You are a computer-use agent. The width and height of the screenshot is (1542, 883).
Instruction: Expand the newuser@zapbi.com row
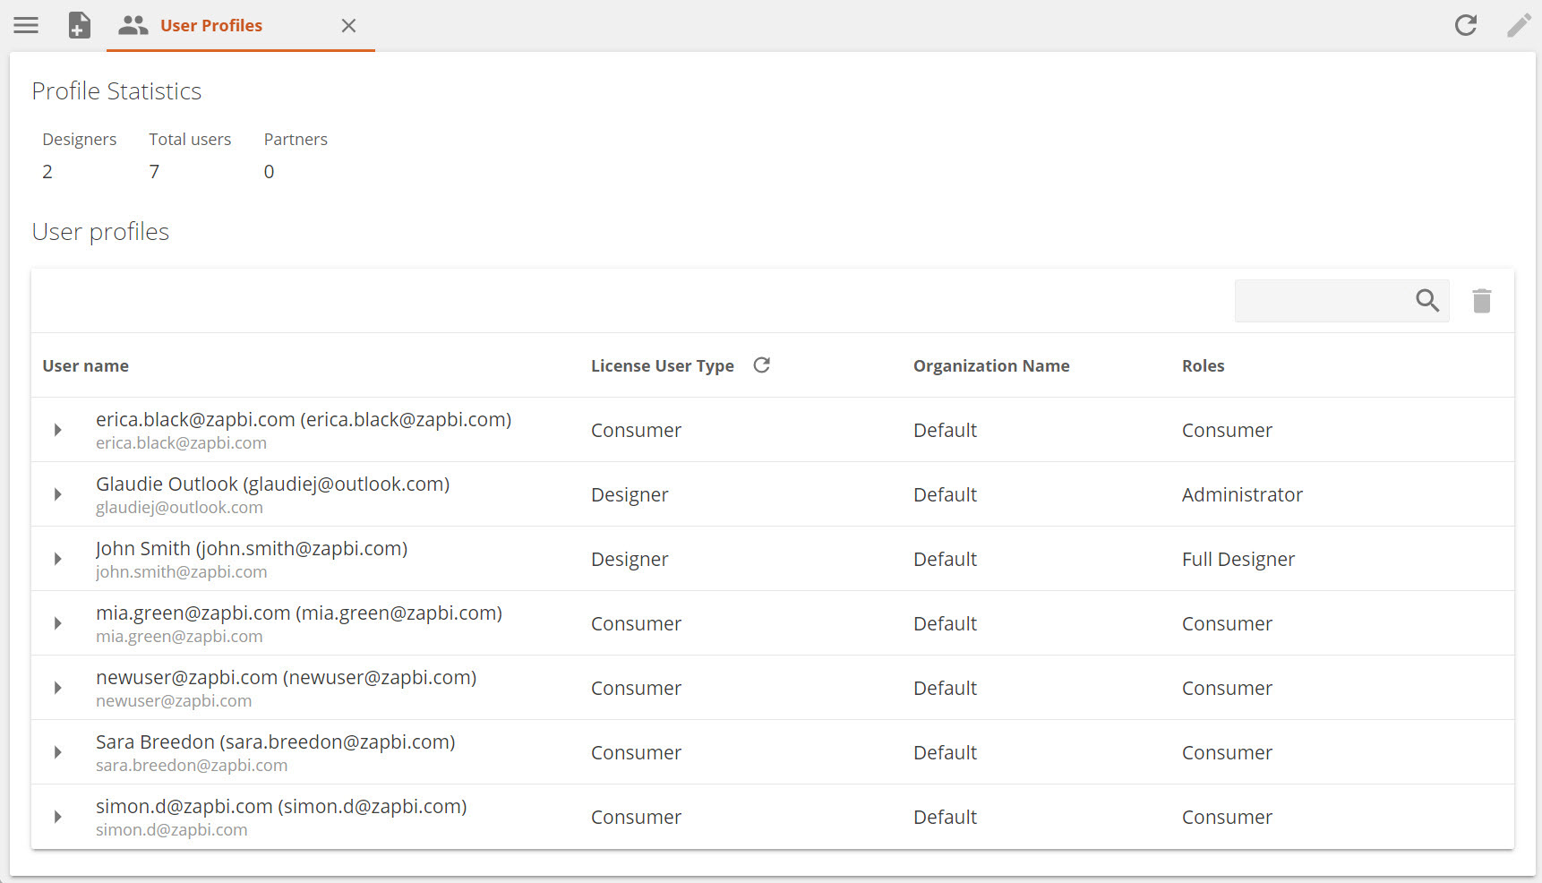57,688
